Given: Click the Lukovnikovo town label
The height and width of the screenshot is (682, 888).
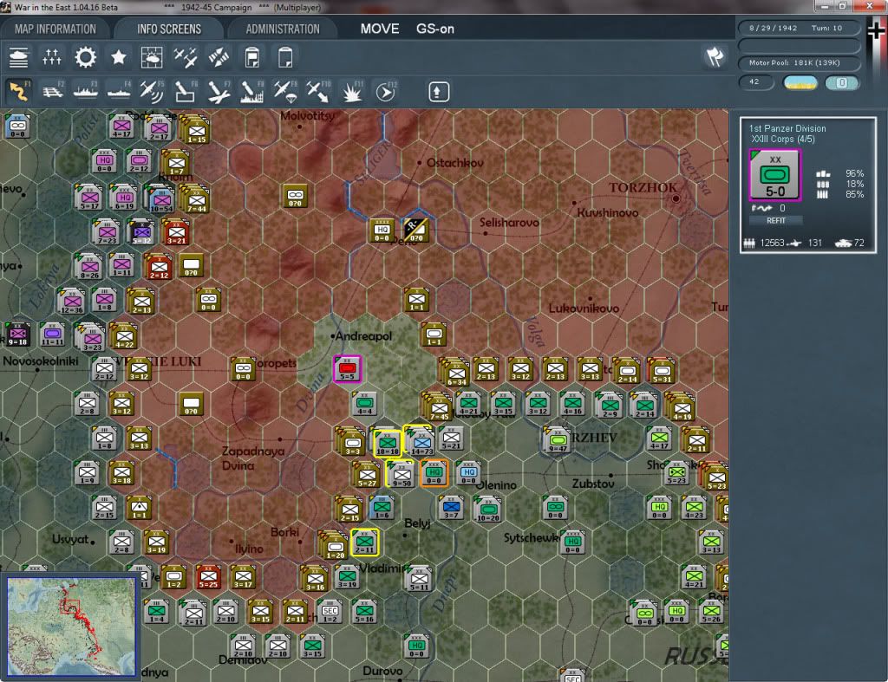Looking at the screenshot, I should [584, 309].
